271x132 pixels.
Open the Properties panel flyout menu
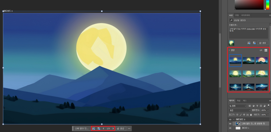point(270,15)
